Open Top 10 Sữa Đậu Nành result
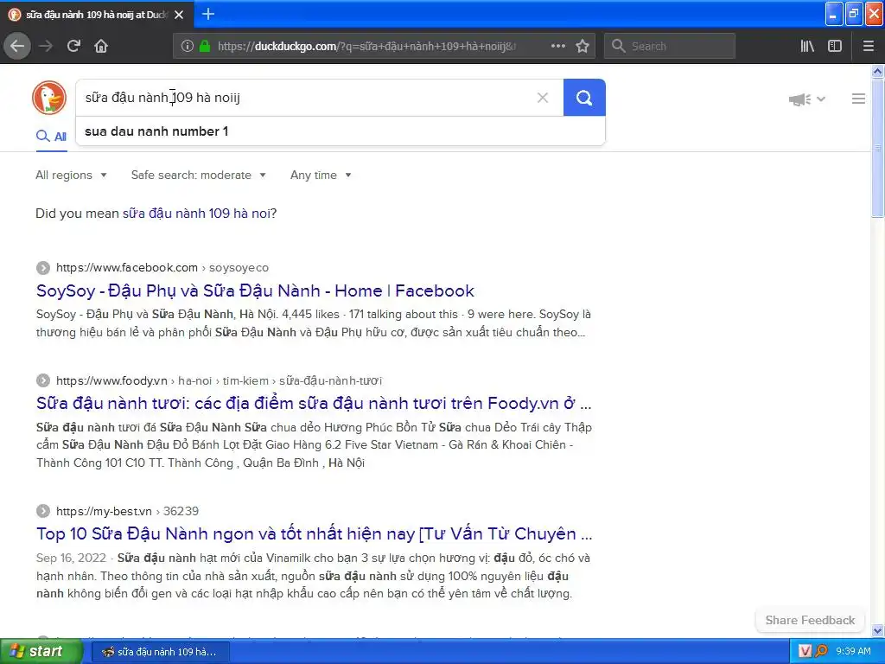This screenshot has width=885, height=664. (314, 534)
